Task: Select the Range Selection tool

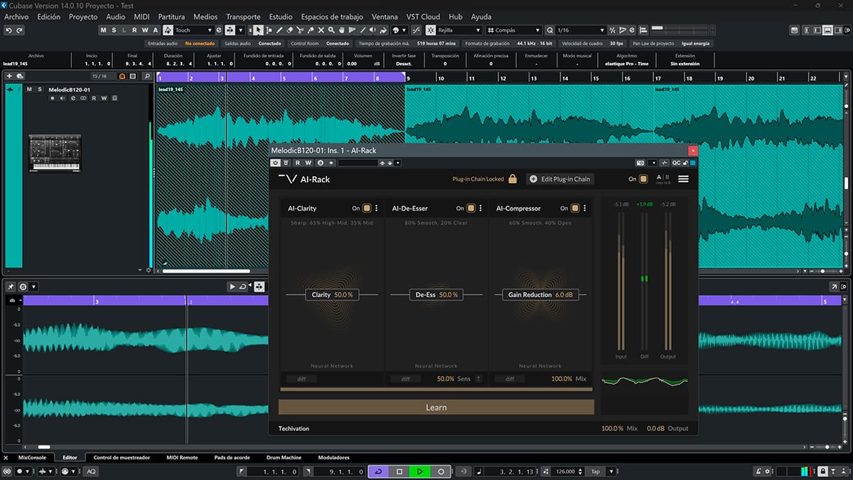Action: point(269,30)
